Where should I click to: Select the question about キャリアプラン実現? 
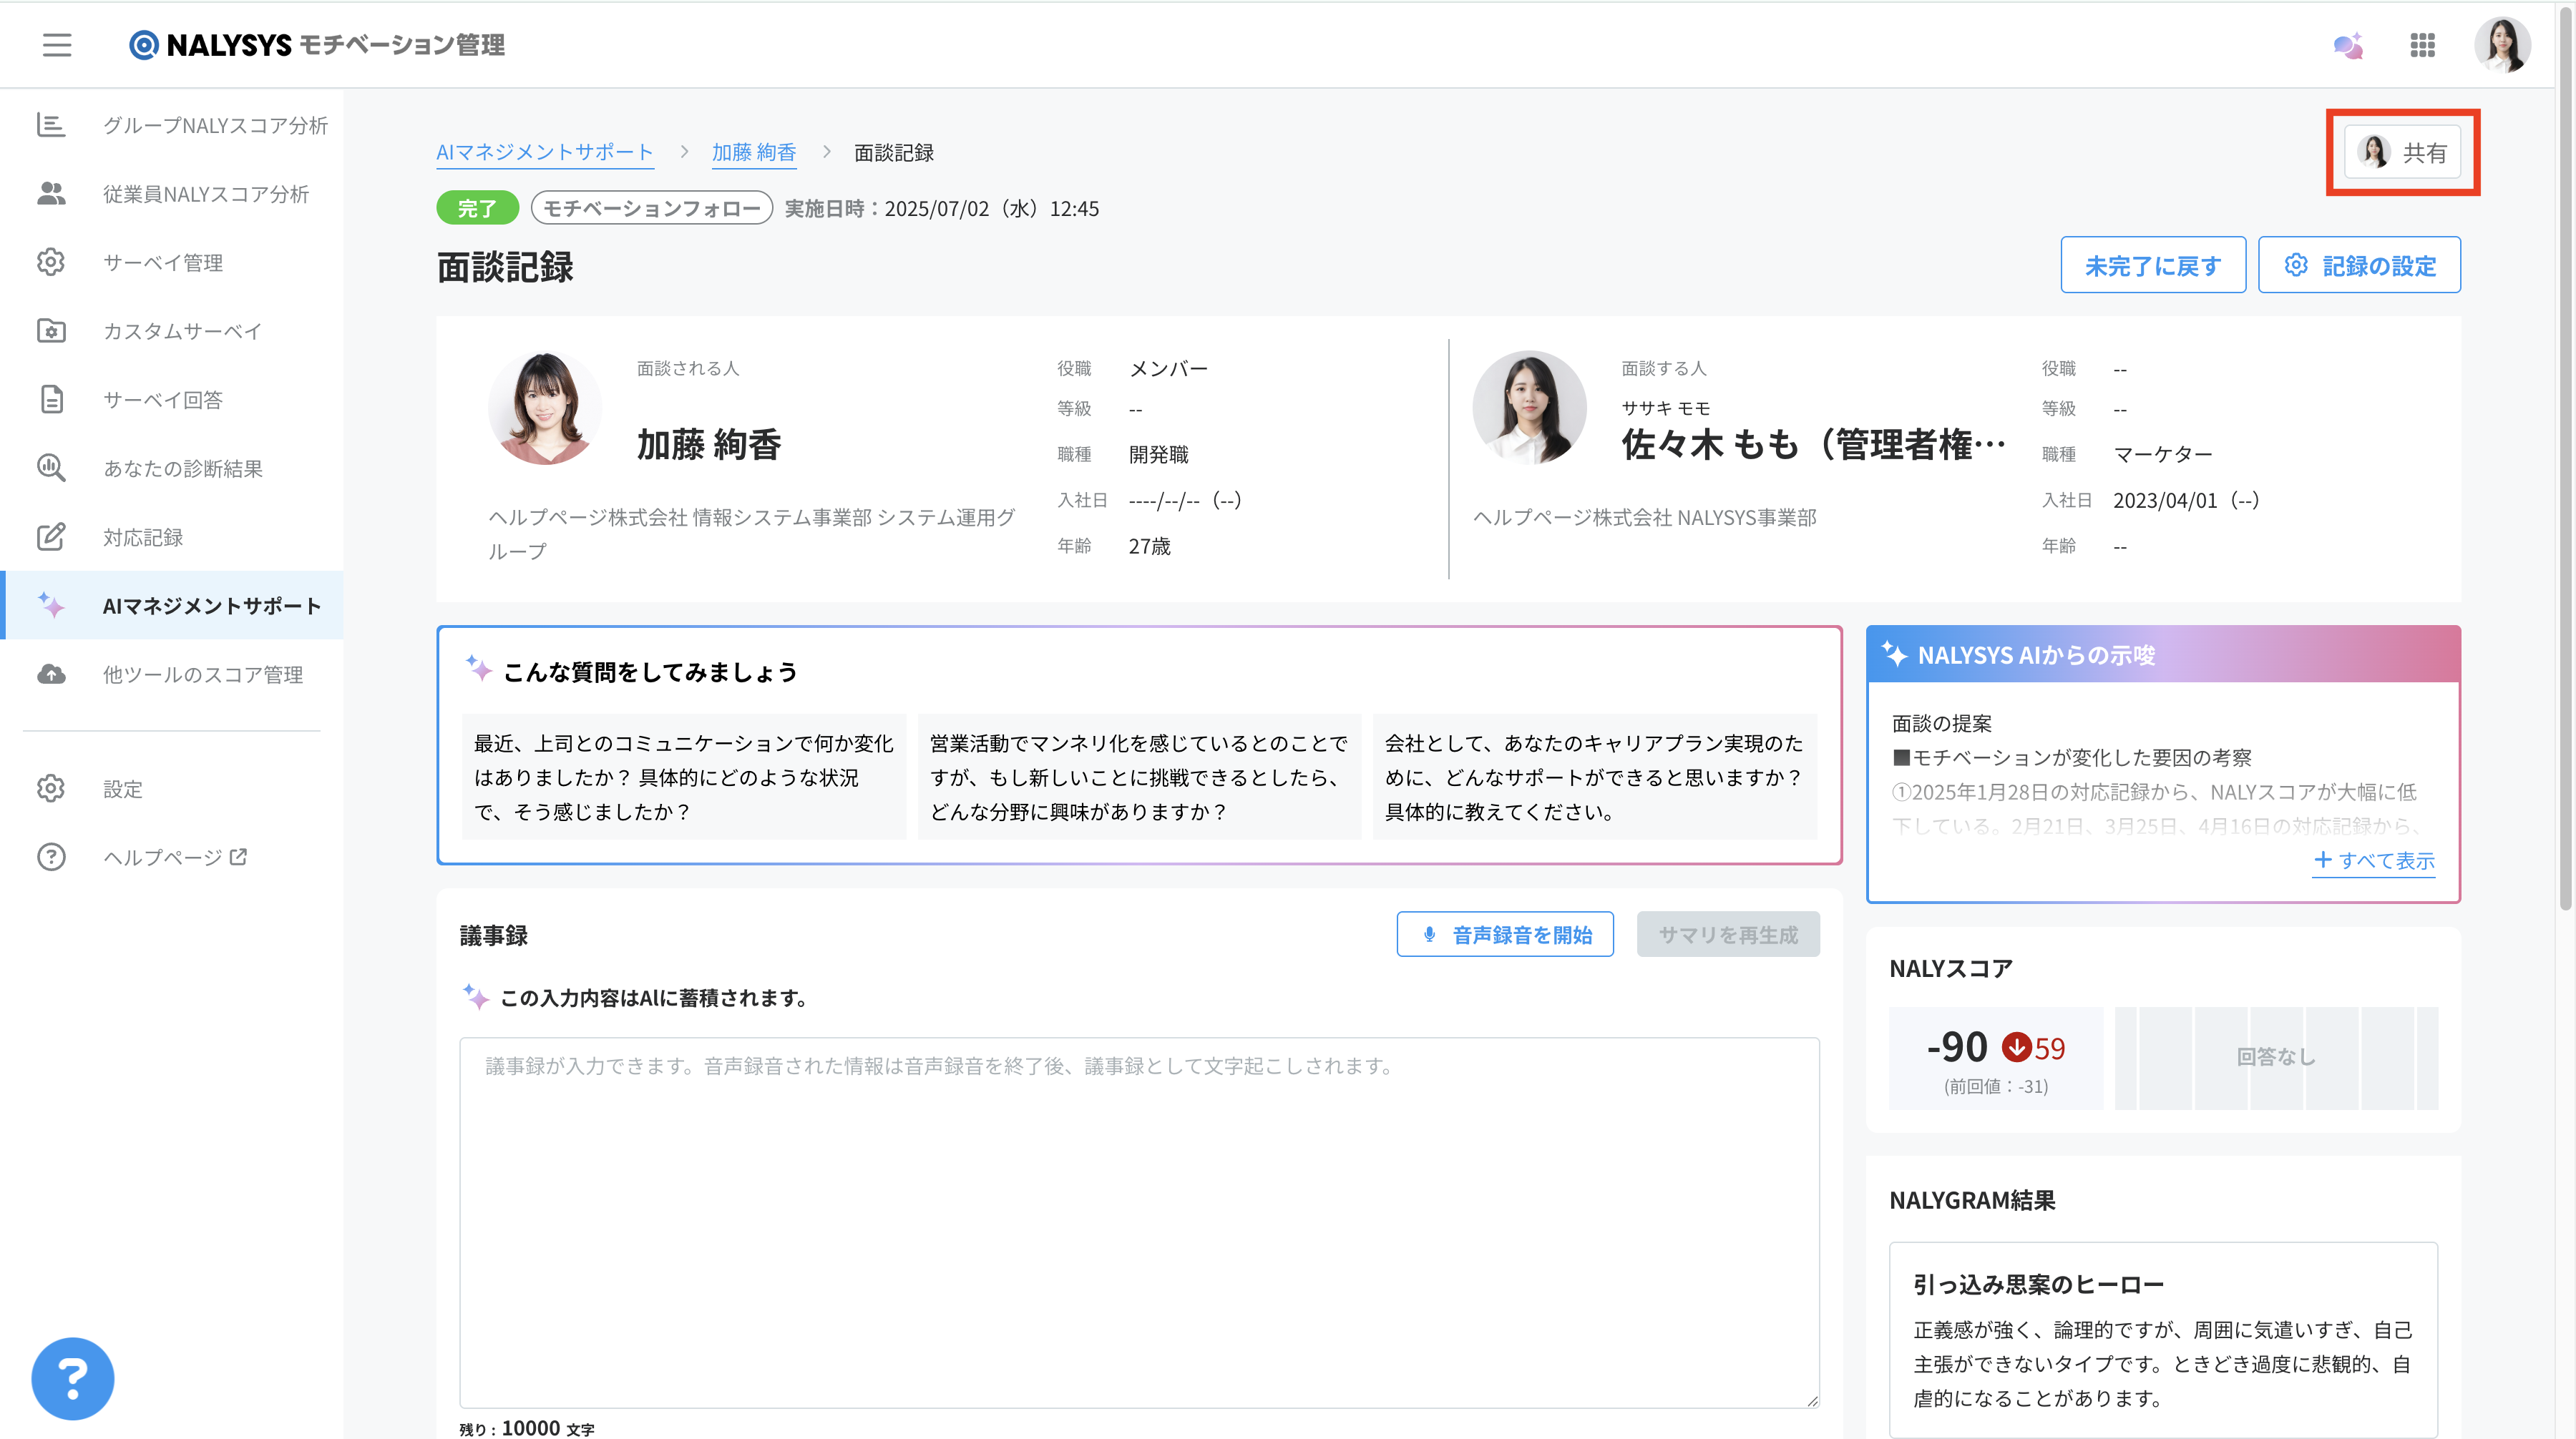[1595, 777]
